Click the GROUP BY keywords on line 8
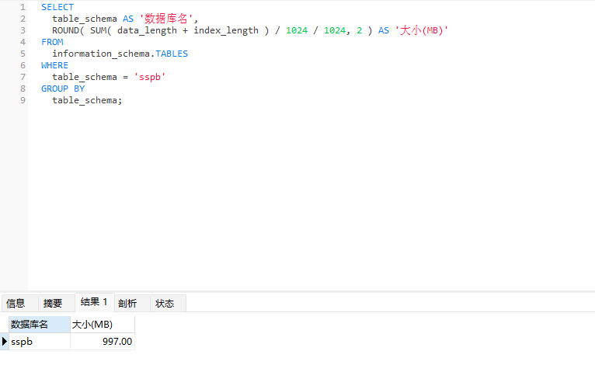 point(63,89)
